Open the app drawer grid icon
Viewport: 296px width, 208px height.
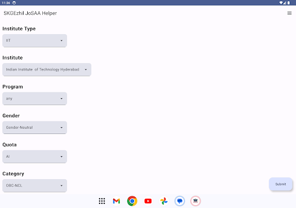click(x=102, y=201)
